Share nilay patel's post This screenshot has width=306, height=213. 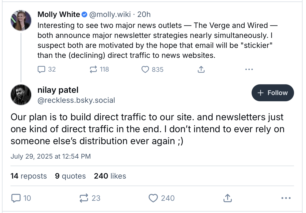tap(227, 198)
